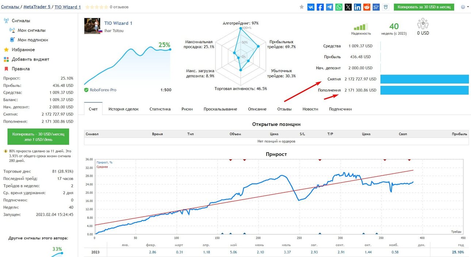Open Правила in the sidebar
This screenshot has height=257, width=471.
pyautogui.click(x=21, y=69)
